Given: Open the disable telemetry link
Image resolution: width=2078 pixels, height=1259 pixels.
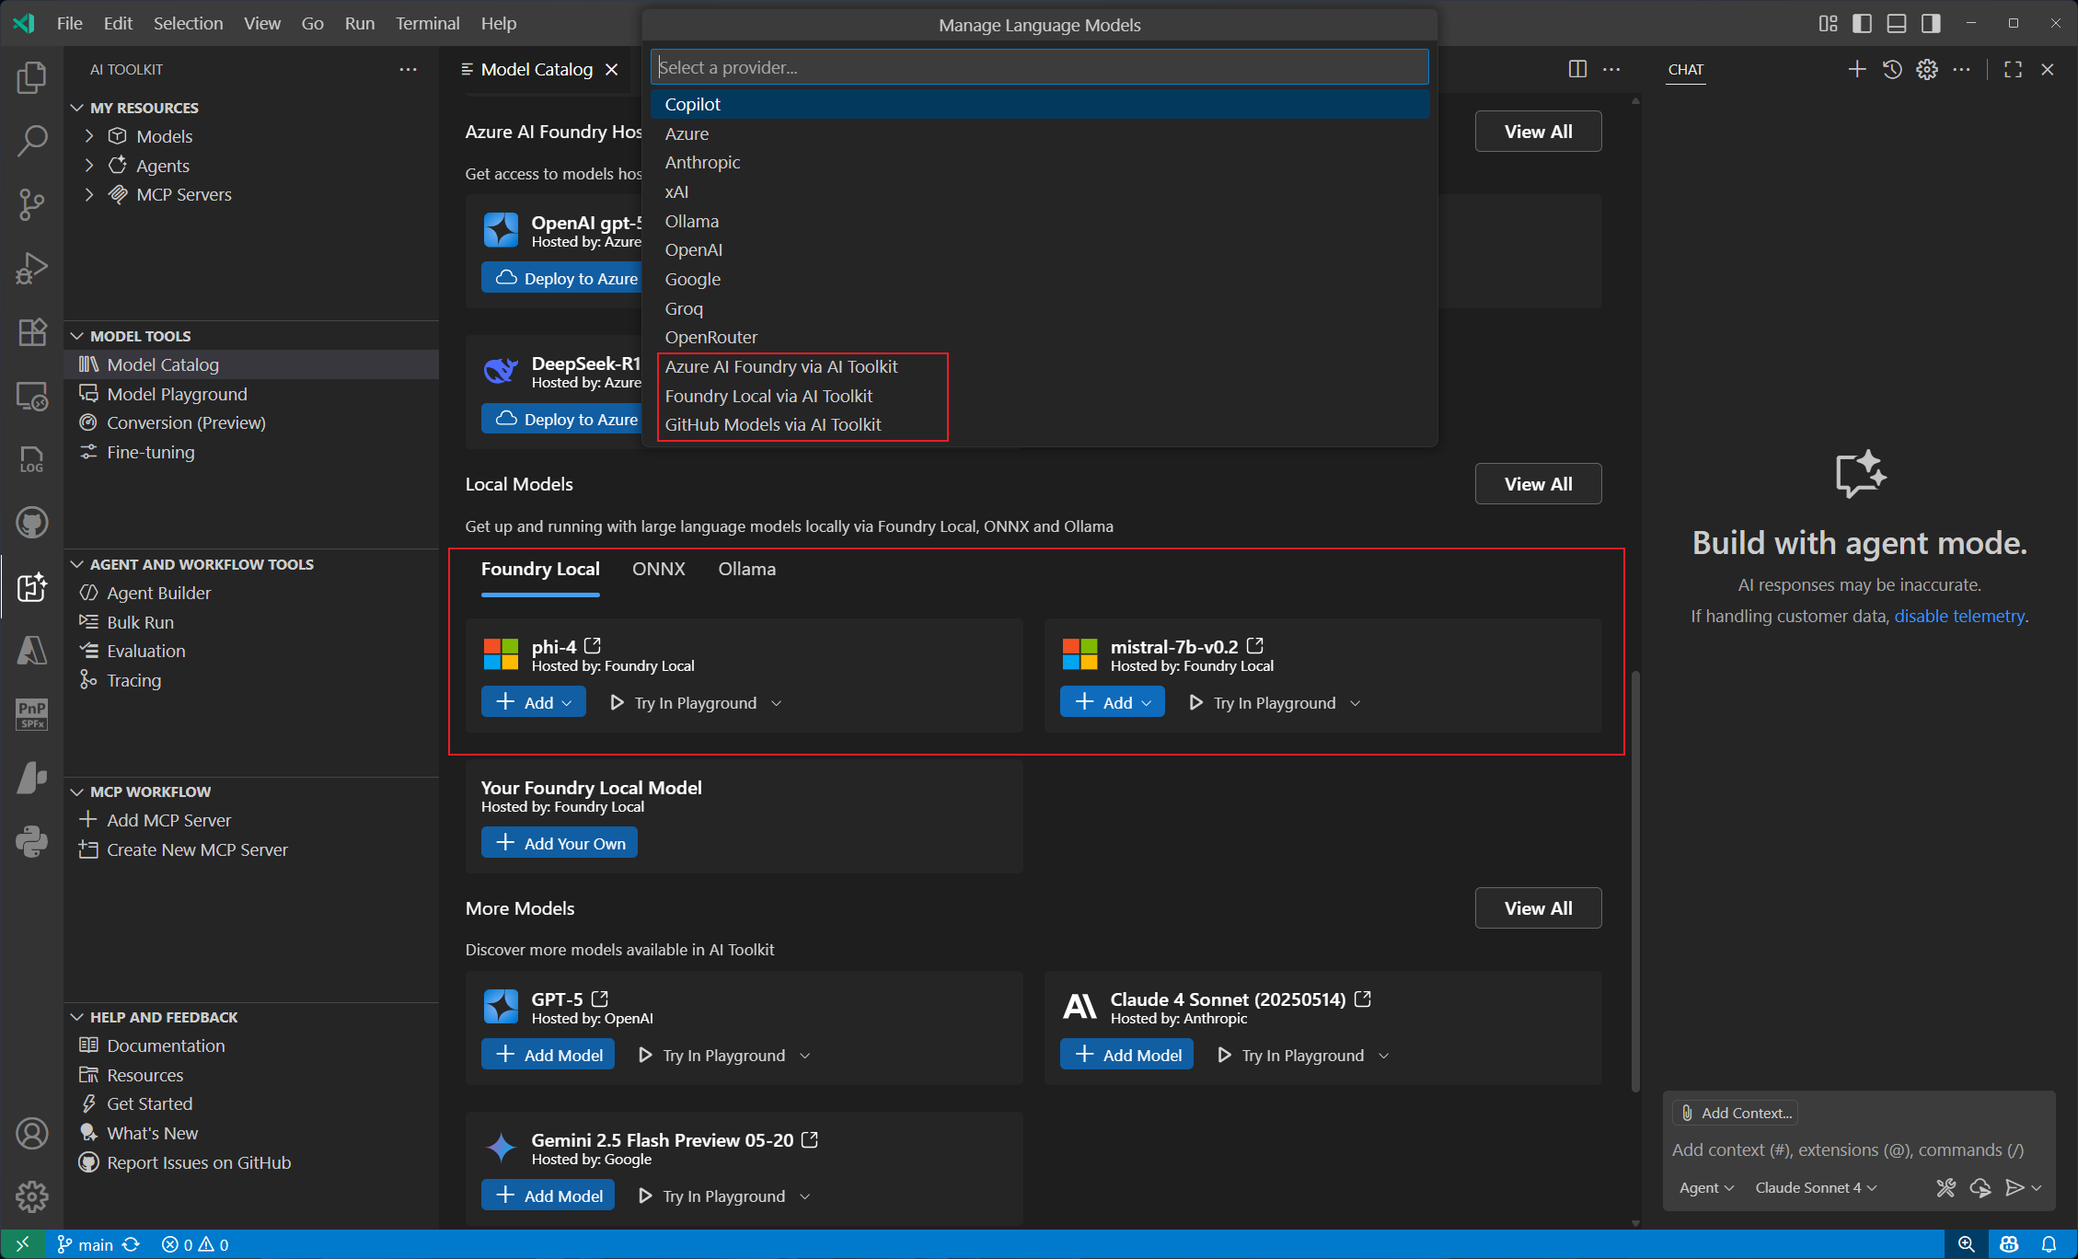Looking at the screenshot, I should 1959,616.
